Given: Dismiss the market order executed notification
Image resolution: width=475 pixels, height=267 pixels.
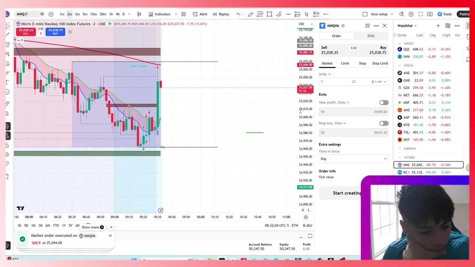Looking at the screenshot, I should pyautogui.click(x=110, y=236).
